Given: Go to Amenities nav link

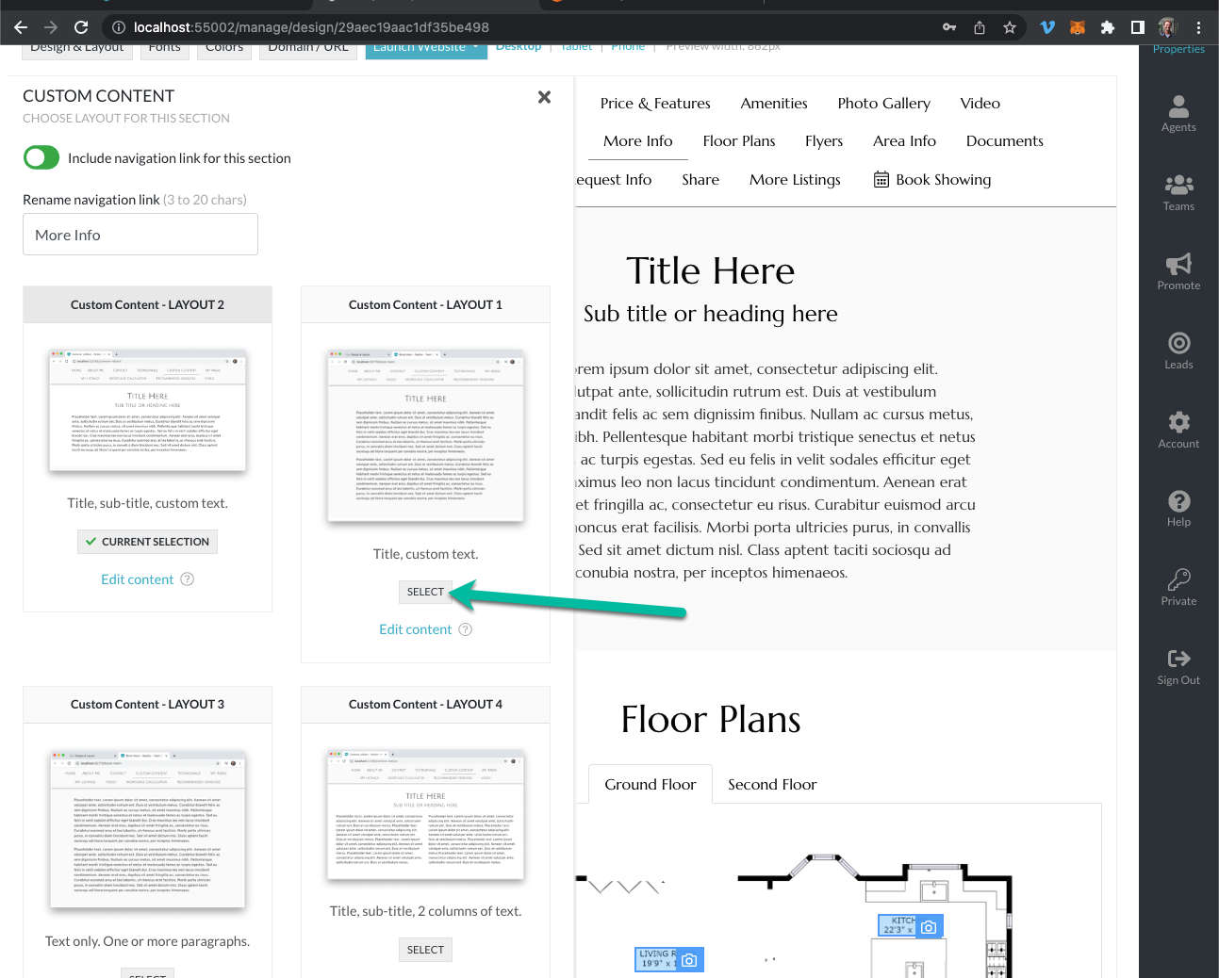Looking at the screenshot, I should coord(774,104).
